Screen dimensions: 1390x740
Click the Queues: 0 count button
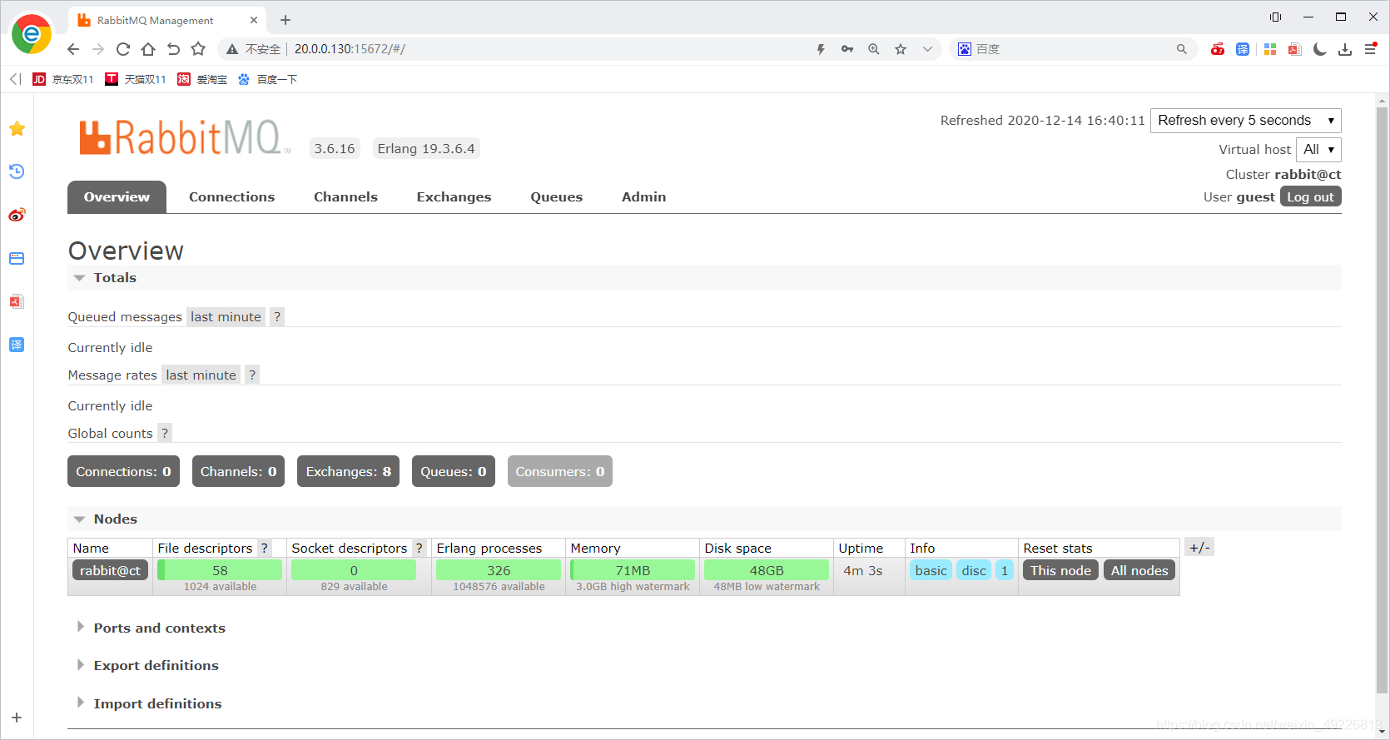[x=453, y=471]
